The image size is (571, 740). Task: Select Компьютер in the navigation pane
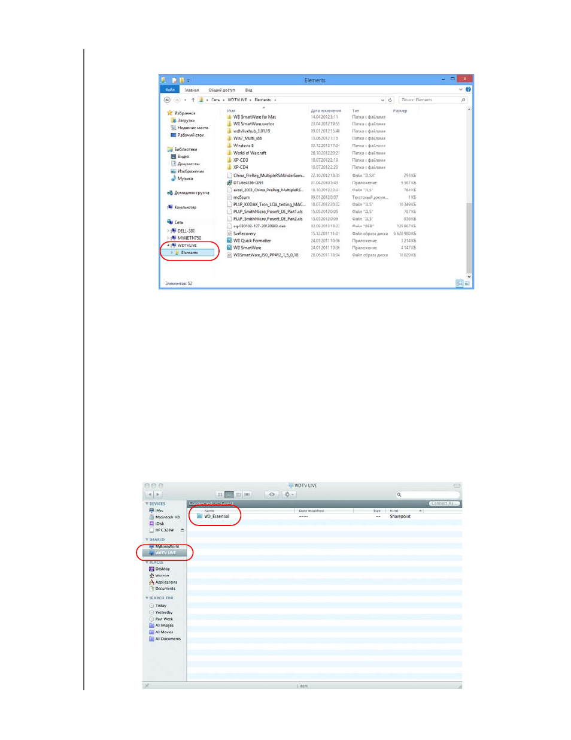click(x=182, y=207)
